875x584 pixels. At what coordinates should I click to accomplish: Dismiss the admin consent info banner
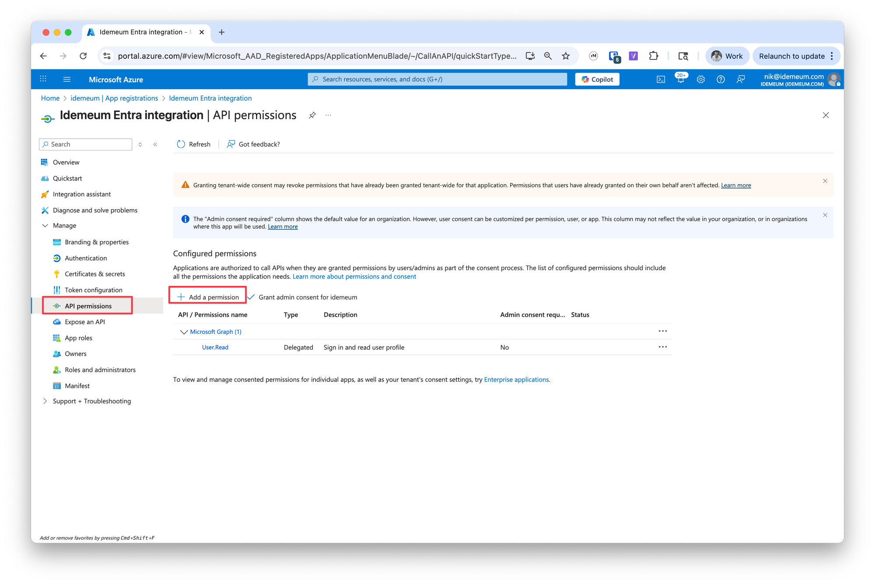pyautogui.click(x=825, y=215)
